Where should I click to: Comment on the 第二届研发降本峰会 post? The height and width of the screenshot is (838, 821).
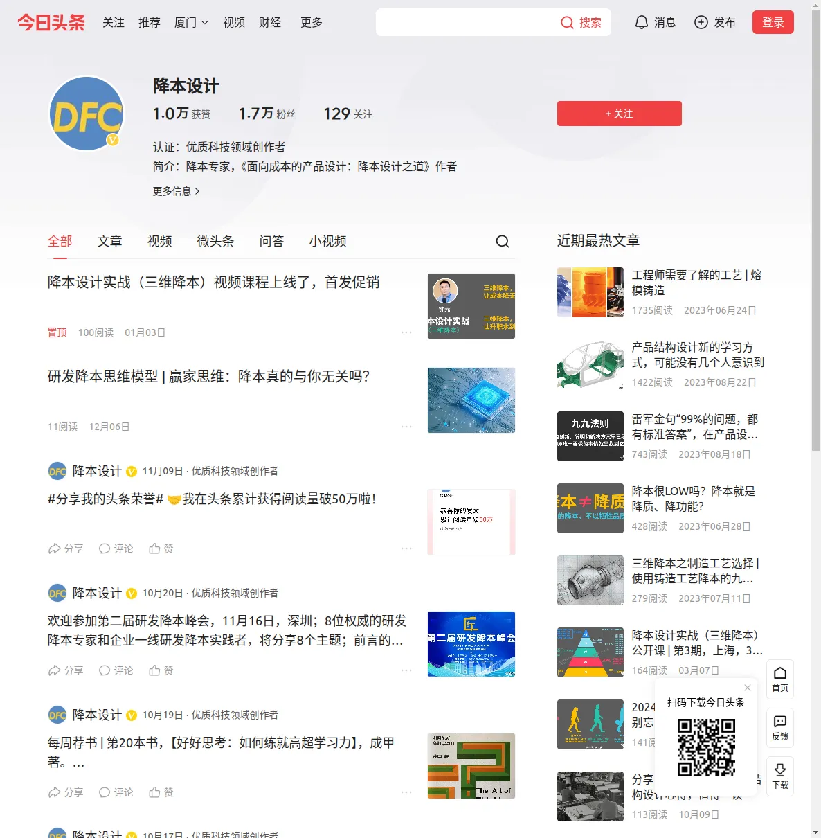[116, 670]
